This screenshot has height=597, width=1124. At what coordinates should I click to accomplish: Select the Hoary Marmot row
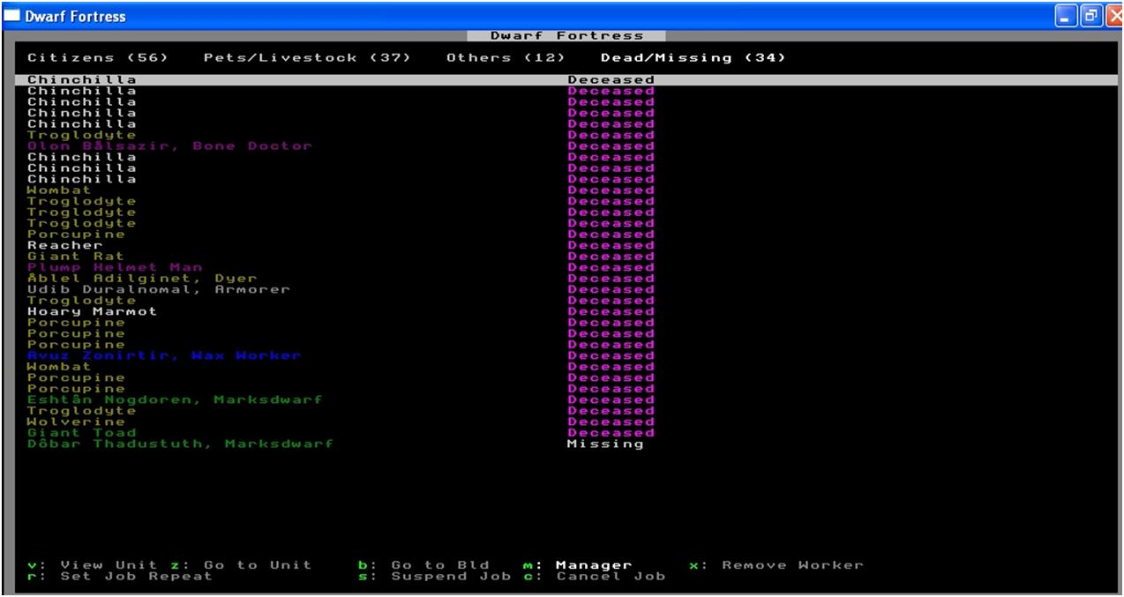tap(93, 311)
